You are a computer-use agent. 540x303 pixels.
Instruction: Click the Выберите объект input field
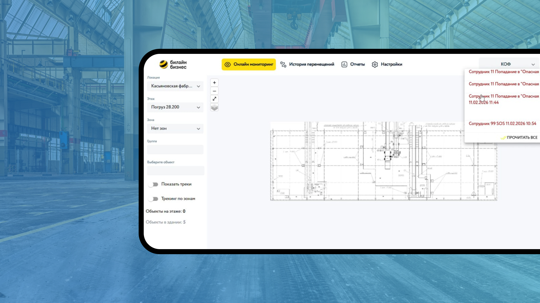pyautogui.click(x=175, y=171)
